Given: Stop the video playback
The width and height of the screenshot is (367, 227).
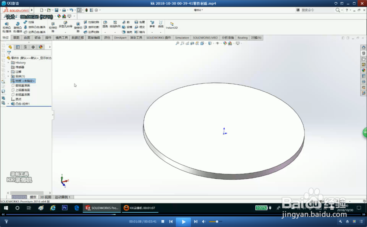Looking at the screenshot, I should tap(163, 221).
